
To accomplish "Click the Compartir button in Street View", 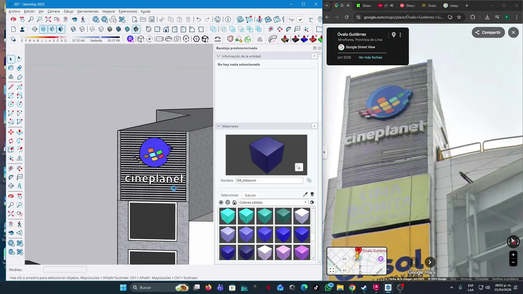I will pos(488,33).
